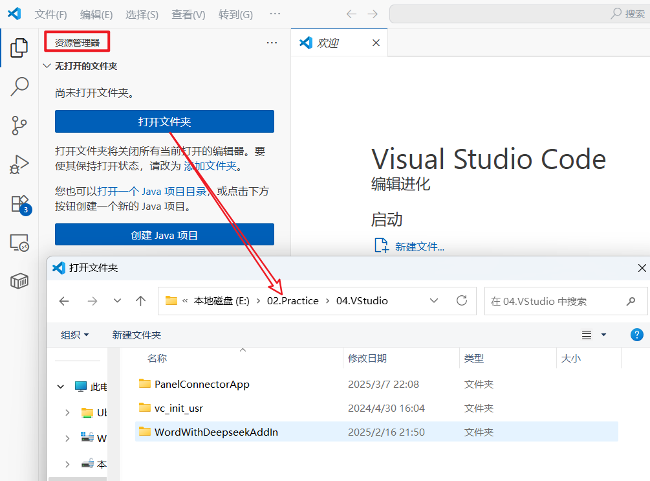Open the 组织 organize dropdown

[x=74, y=335]
